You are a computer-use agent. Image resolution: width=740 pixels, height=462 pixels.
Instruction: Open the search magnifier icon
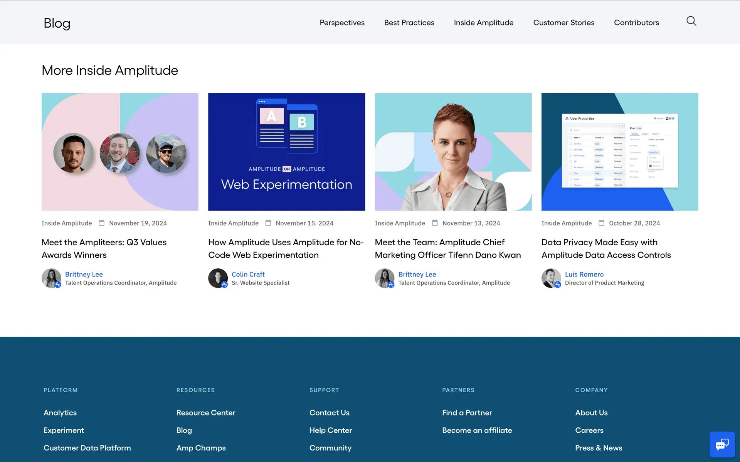coord(691,21)
